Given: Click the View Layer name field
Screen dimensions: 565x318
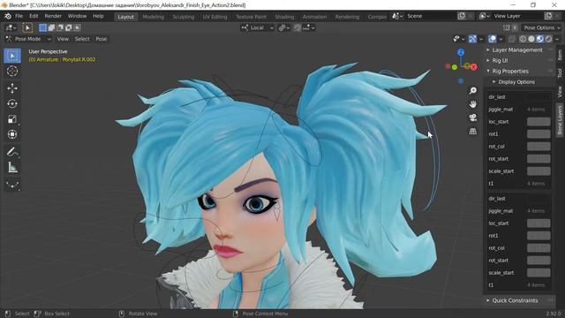Looking at the screenshot, I should pos(517,16).
